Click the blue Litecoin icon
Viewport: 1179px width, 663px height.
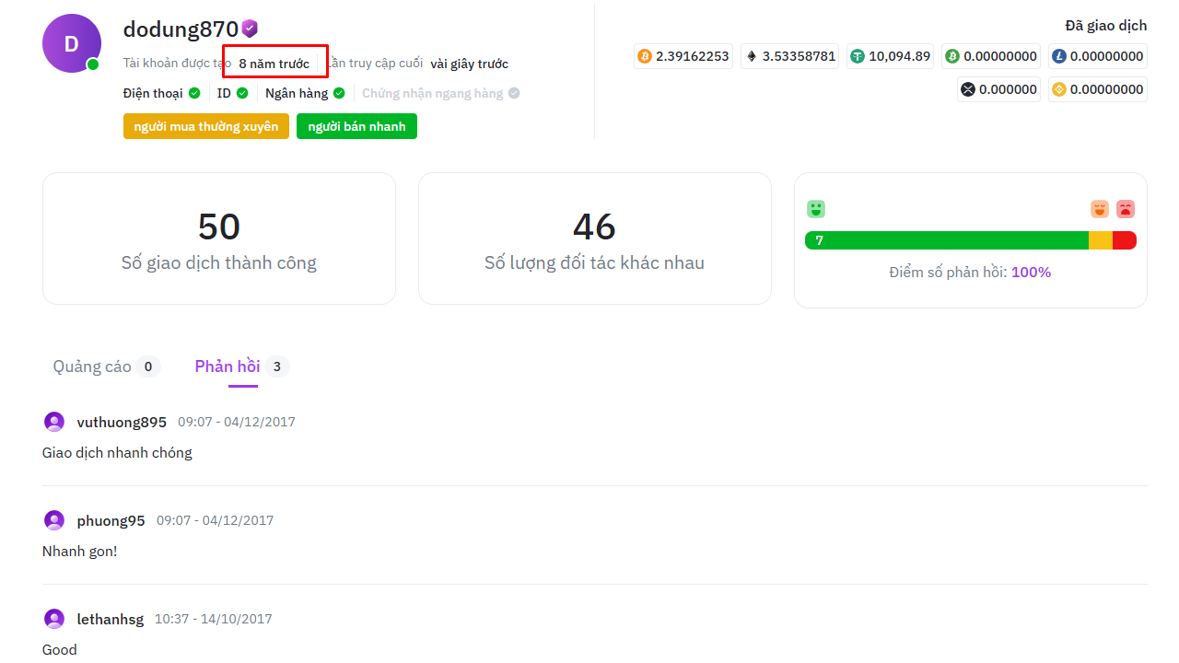(x=1059, y=56)
